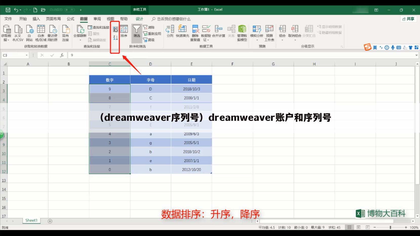Click the zoom in plus button
The width and height of the screenshot is (420, 236).
406,227
